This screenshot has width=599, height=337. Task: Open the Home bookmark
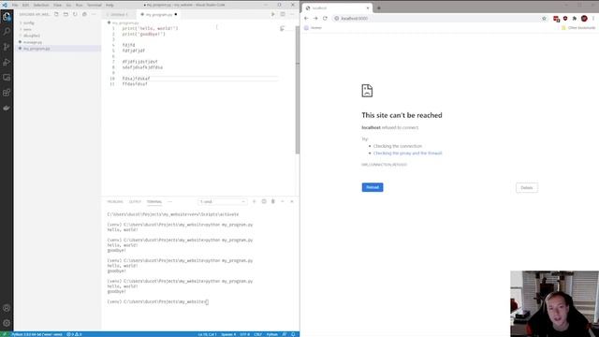click(313, 28)
